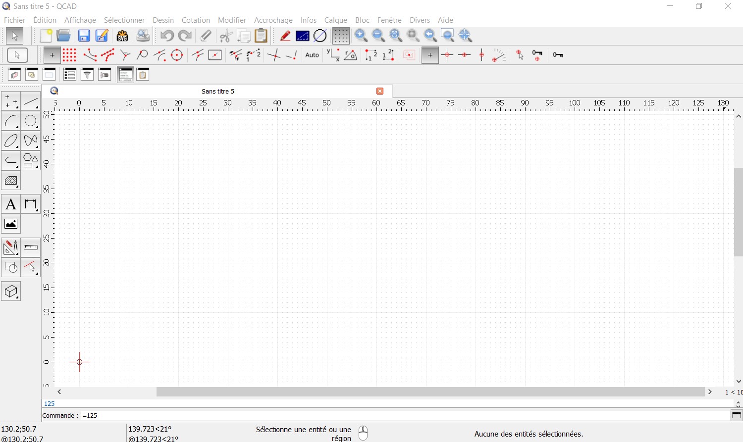Toggle the grid display button
The height and width of the screenshot is (442, 743).
[x=340, y=36]
